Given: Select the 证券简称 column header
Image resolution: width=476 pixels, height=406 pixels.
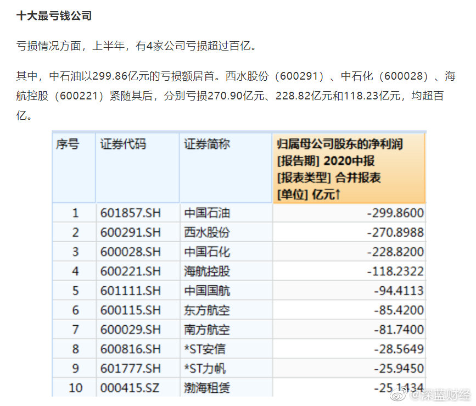Looking at the screenshot, I should pyautogui.click(x=226, y=168).
